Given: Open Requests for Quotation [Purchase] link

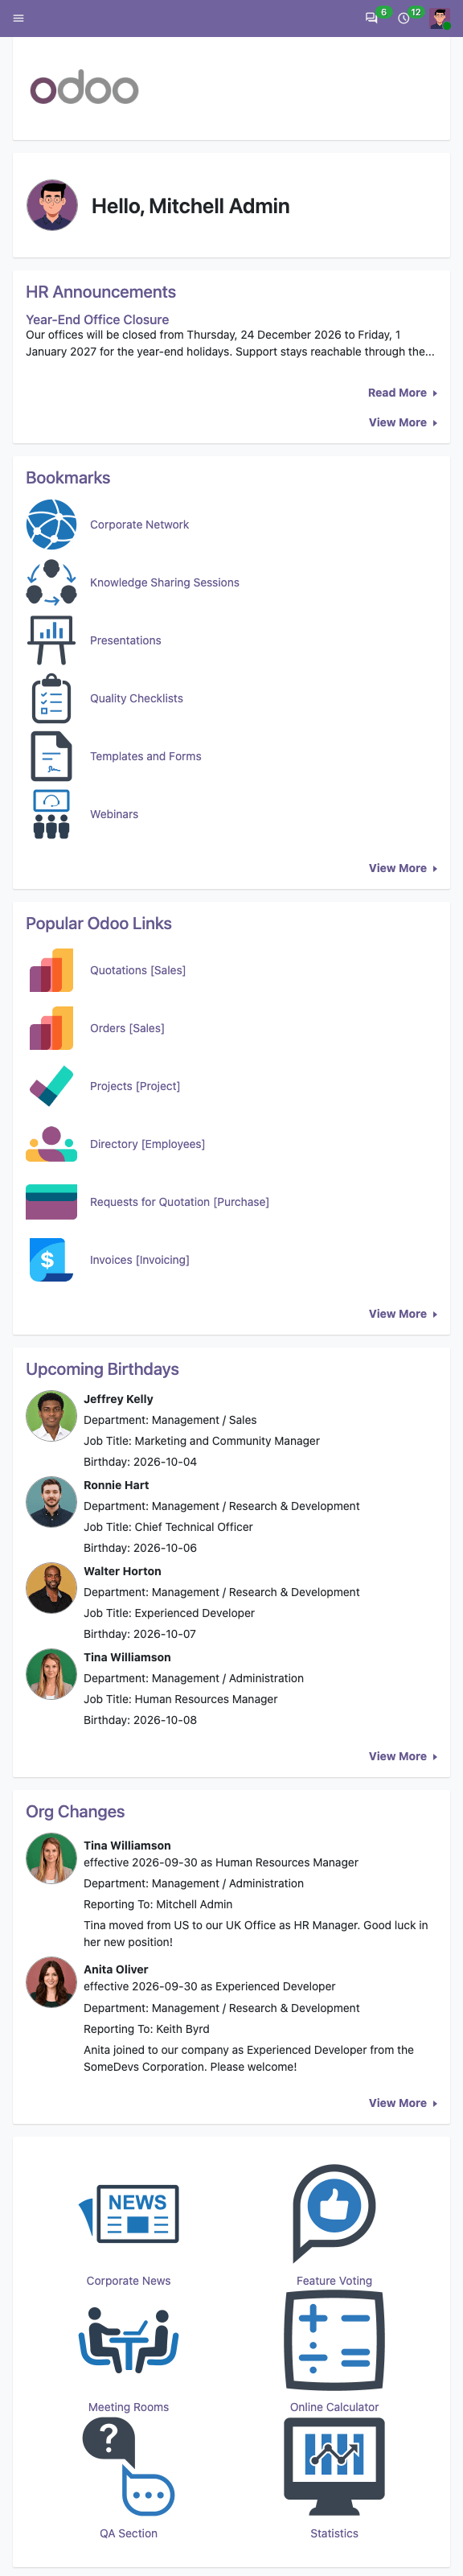Looking at the screenshot, I should pyautogui.click(x=179, y=1203).
